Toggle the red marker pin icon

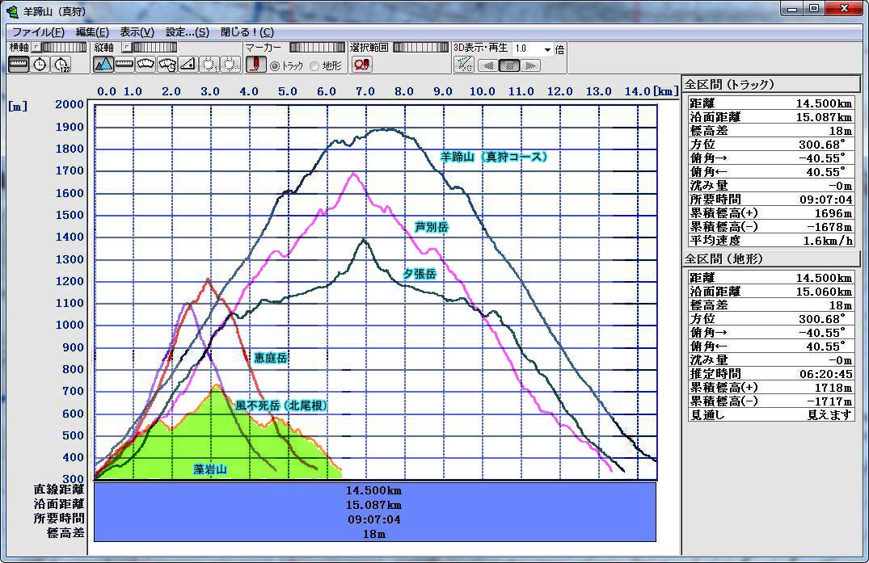coord(255,65)
